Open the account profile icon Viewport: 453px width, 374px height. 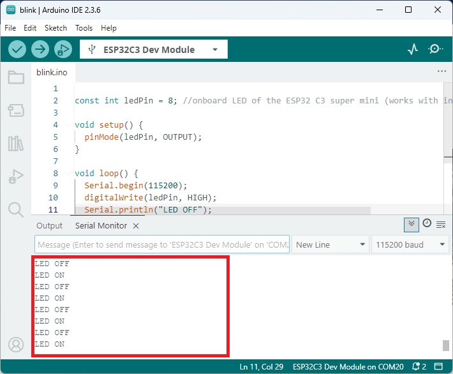(16, 345)
